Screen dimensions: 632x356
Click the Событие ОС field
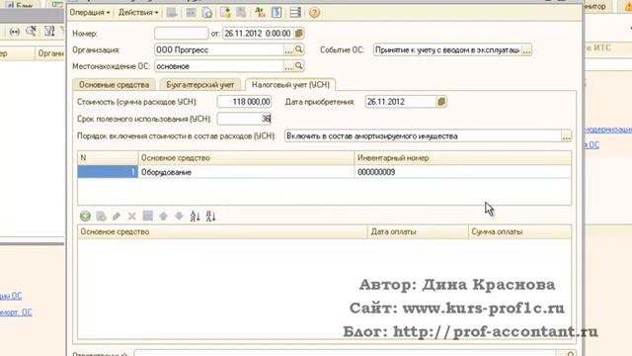[447, 50]
